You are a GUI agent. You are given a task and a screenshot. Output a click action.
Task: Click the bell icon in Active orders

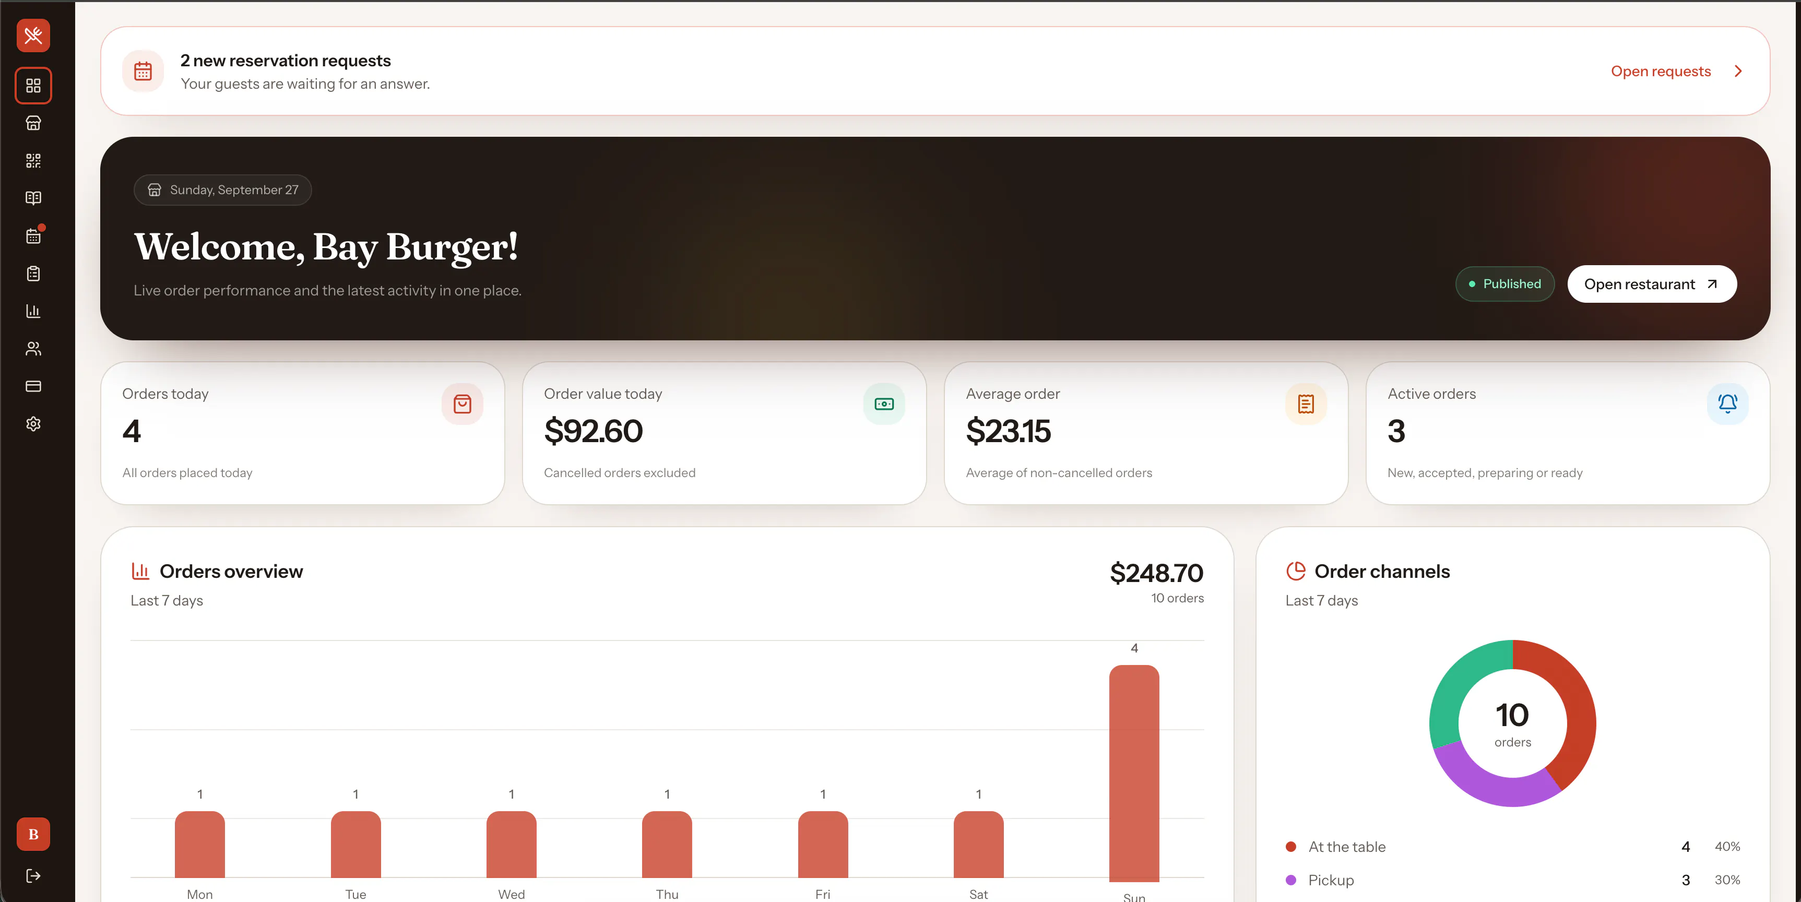click(1727, 403)
